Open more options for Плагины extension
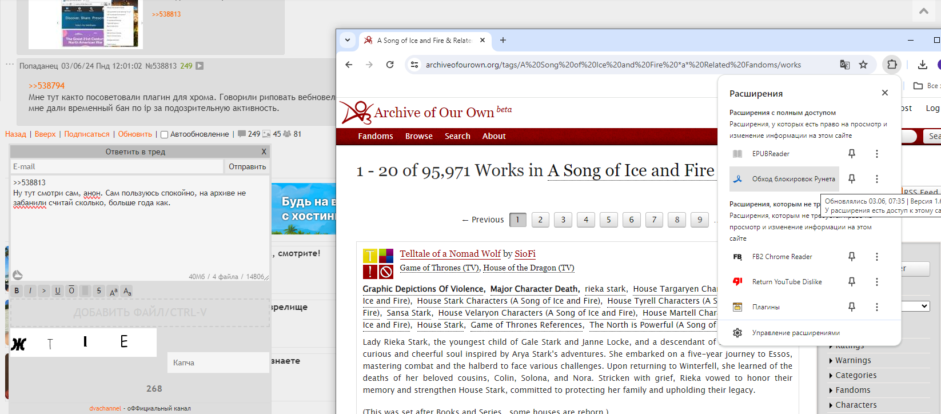The height and width of the screenshot is (414, 941). [x=877, y=307]
